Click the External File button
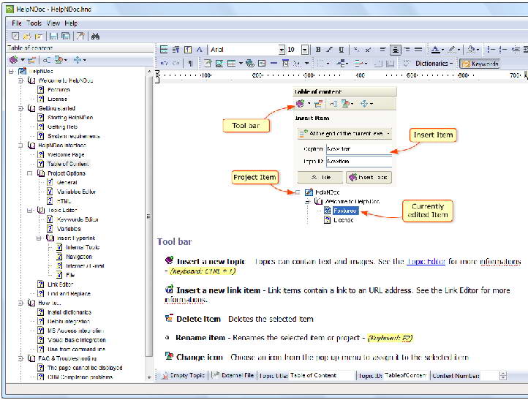 [x=233, y=375]
